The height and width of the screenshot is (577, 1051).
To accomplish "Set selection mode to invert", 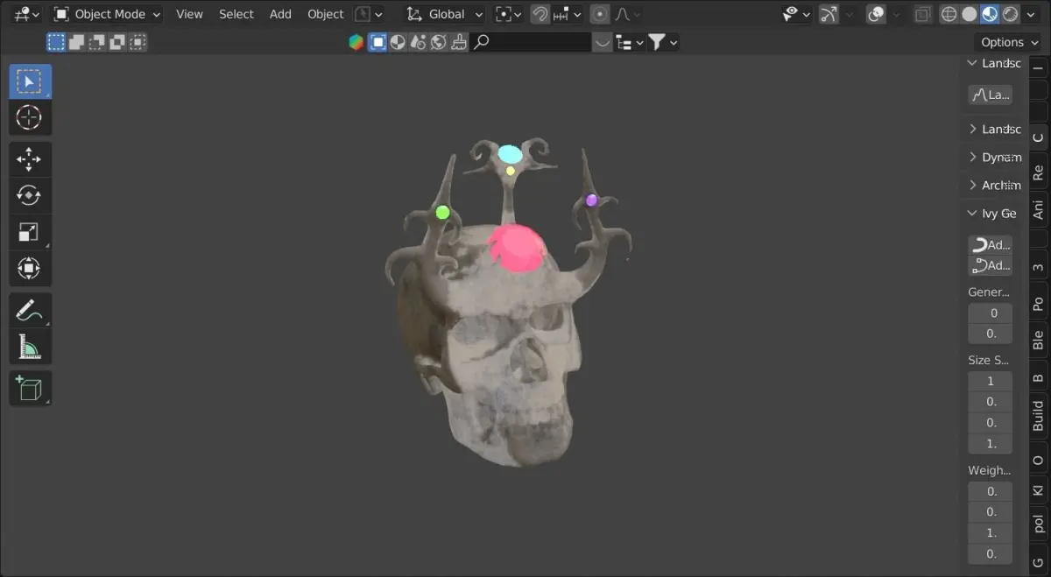I will pos(117,42).
